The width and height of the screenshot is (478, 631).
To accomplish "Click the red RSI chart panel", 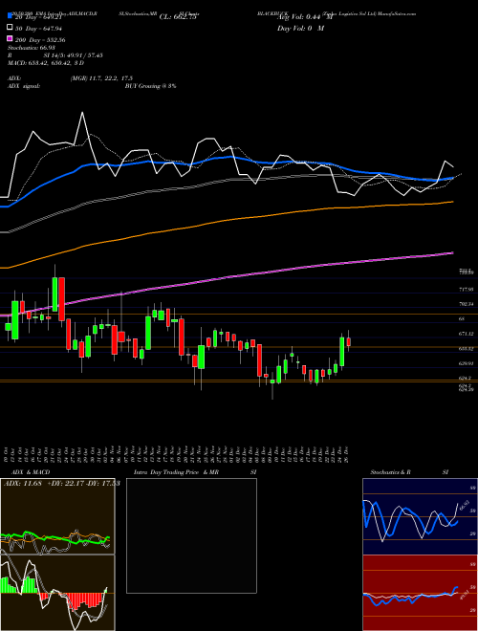I will pyautogui.click(x=420, y=593).
